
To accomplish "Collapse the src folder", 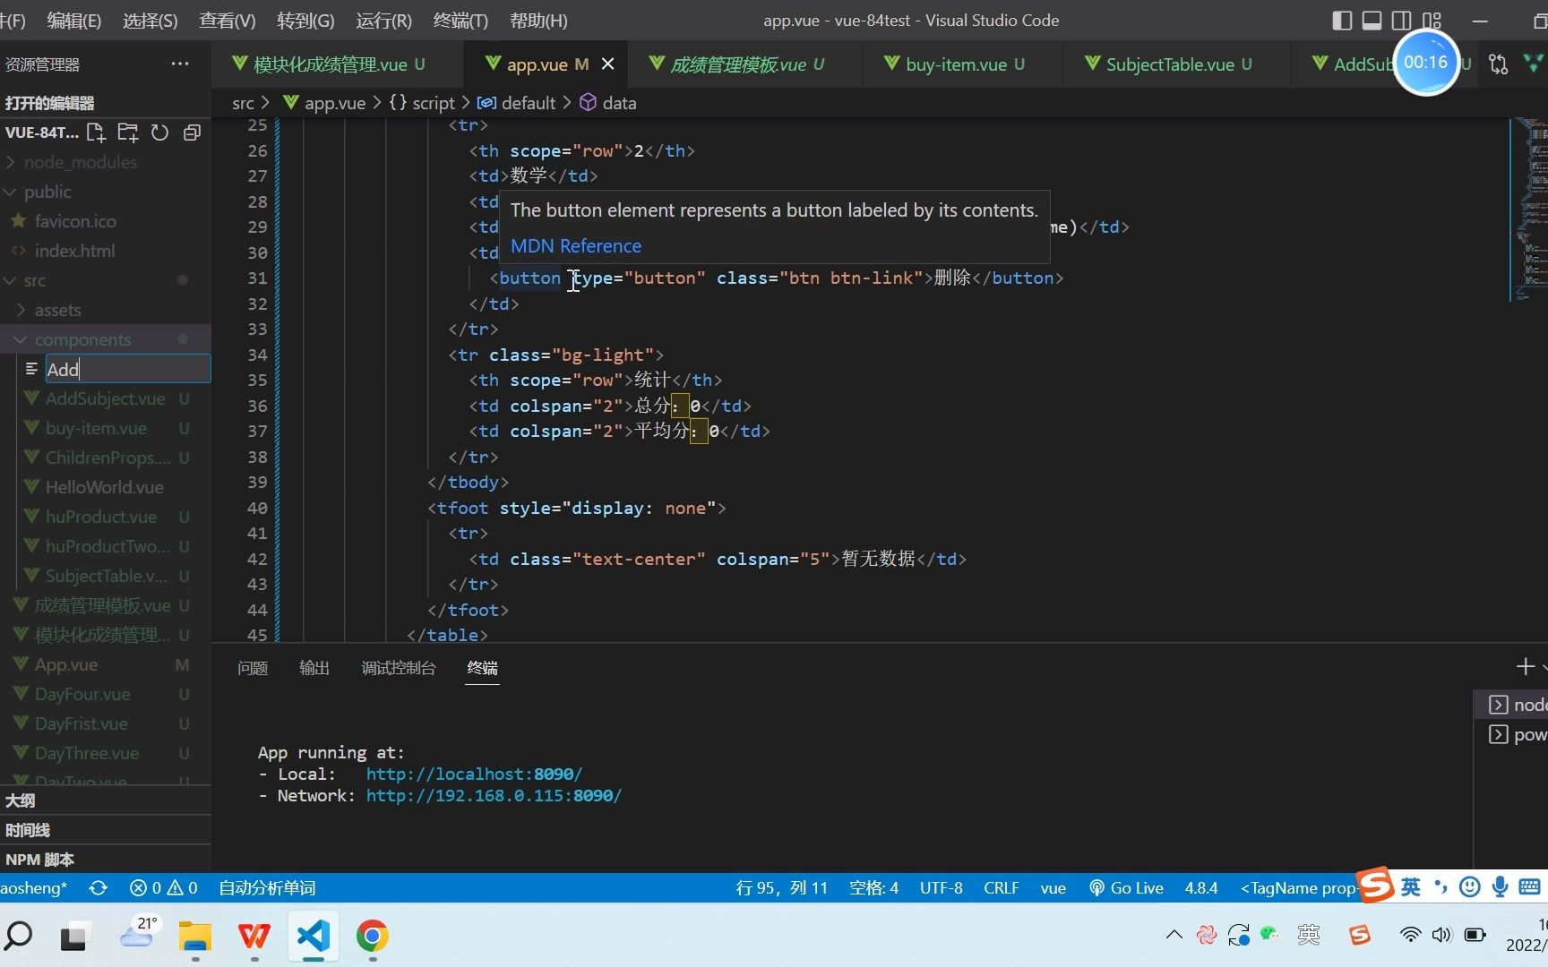I will coord(106,280).
